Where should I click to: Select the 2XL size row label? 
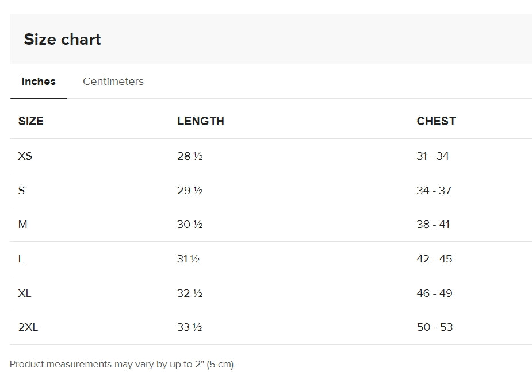click(28, 327)
